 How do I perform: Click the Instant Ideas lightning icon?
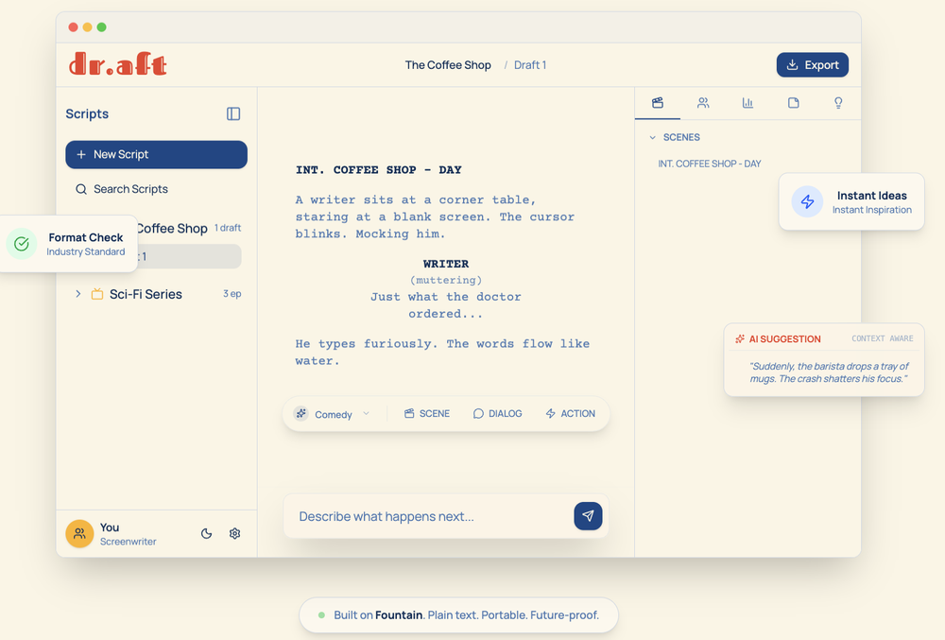coord(808,202)
